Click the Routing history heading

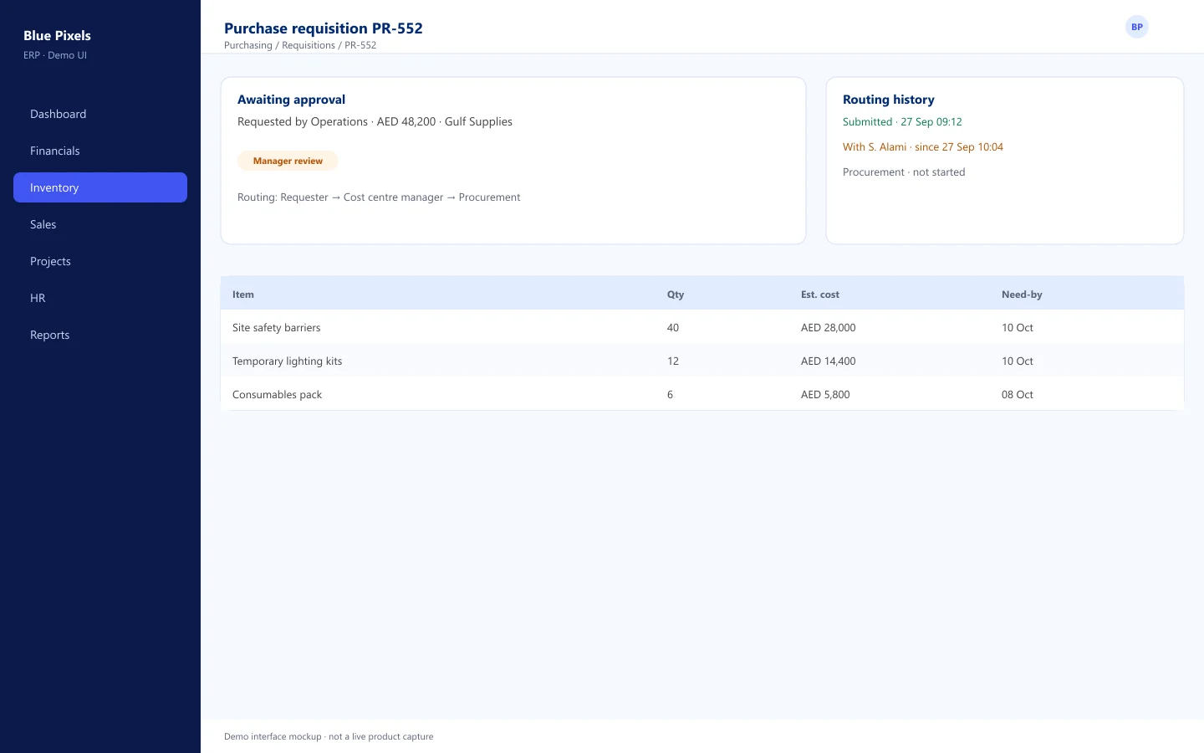click(889, 100)
